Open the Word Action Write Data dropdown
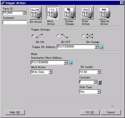 [x=50, y=72]
